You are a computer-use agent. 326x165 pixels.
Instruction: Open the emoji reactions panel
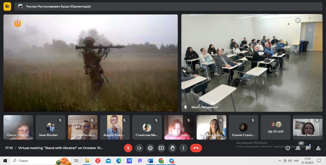click(x=150, y=148)
